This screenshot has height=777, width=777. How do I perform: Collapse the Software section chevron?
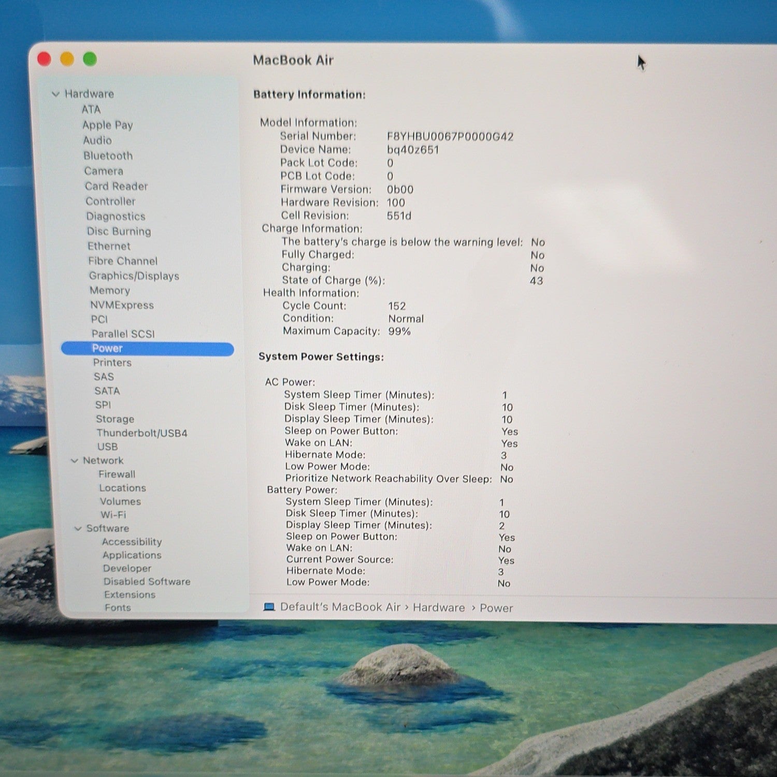78,528
